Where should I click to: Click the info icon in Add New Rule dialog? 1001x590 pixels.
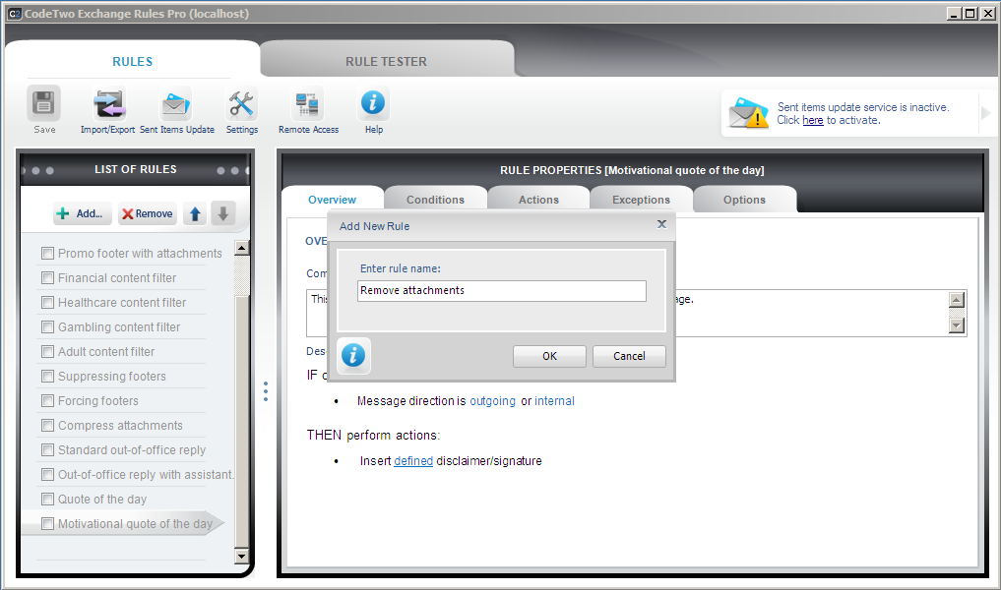[x=353, y=355]
